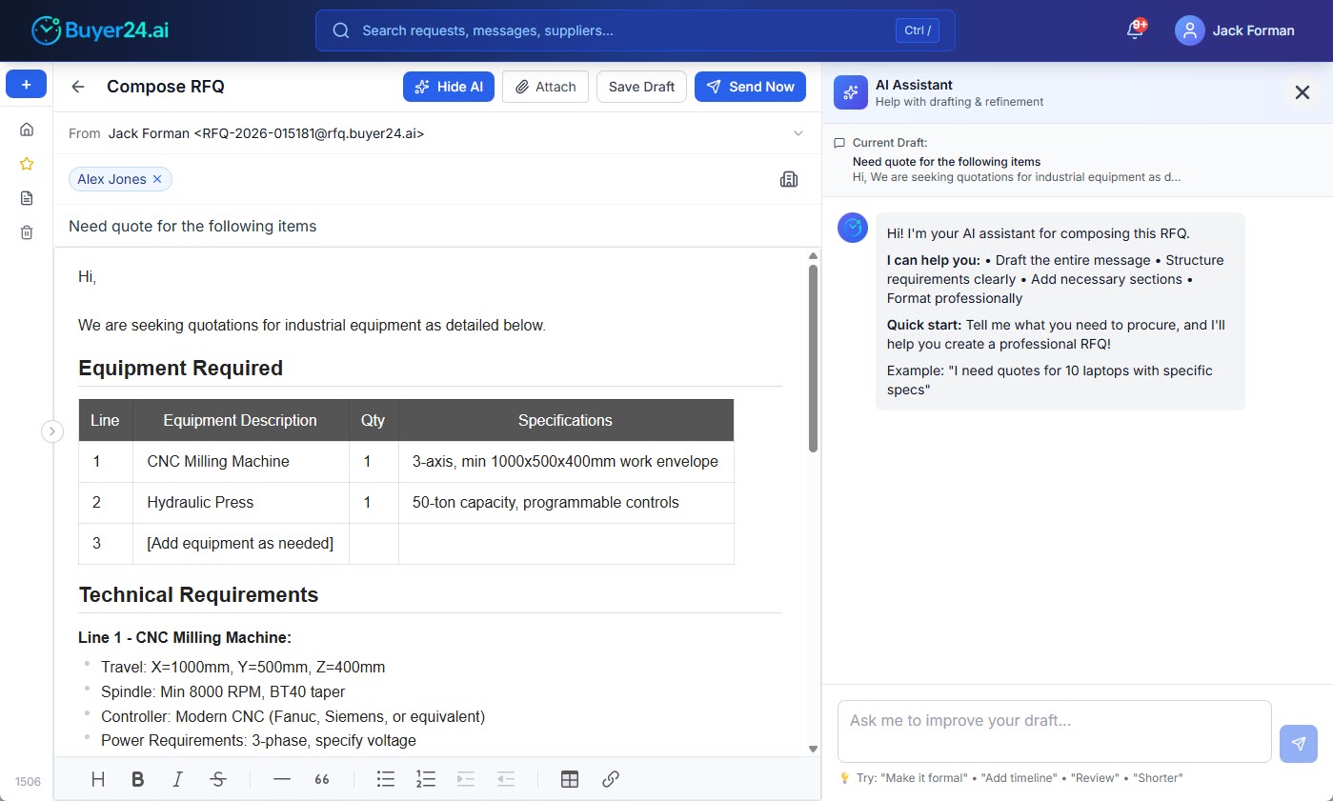Select the starred items icon in sidebar
Screen dimensions: 1333x801
pos(27,163)
